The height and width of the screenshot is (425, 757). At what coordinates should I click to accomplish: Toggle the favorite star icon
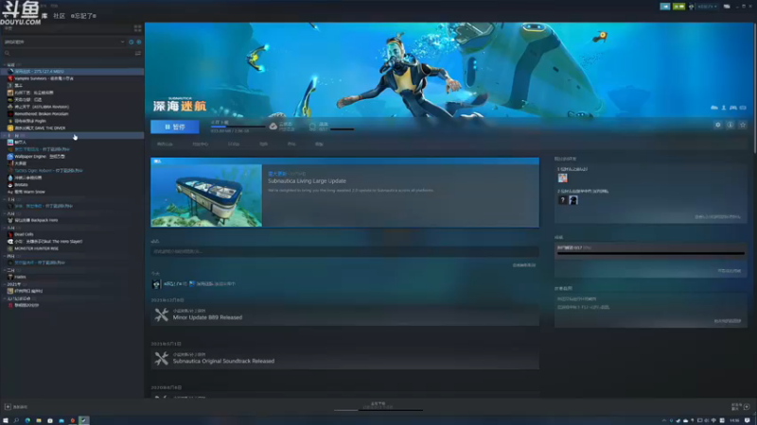[x=743, y=125]
